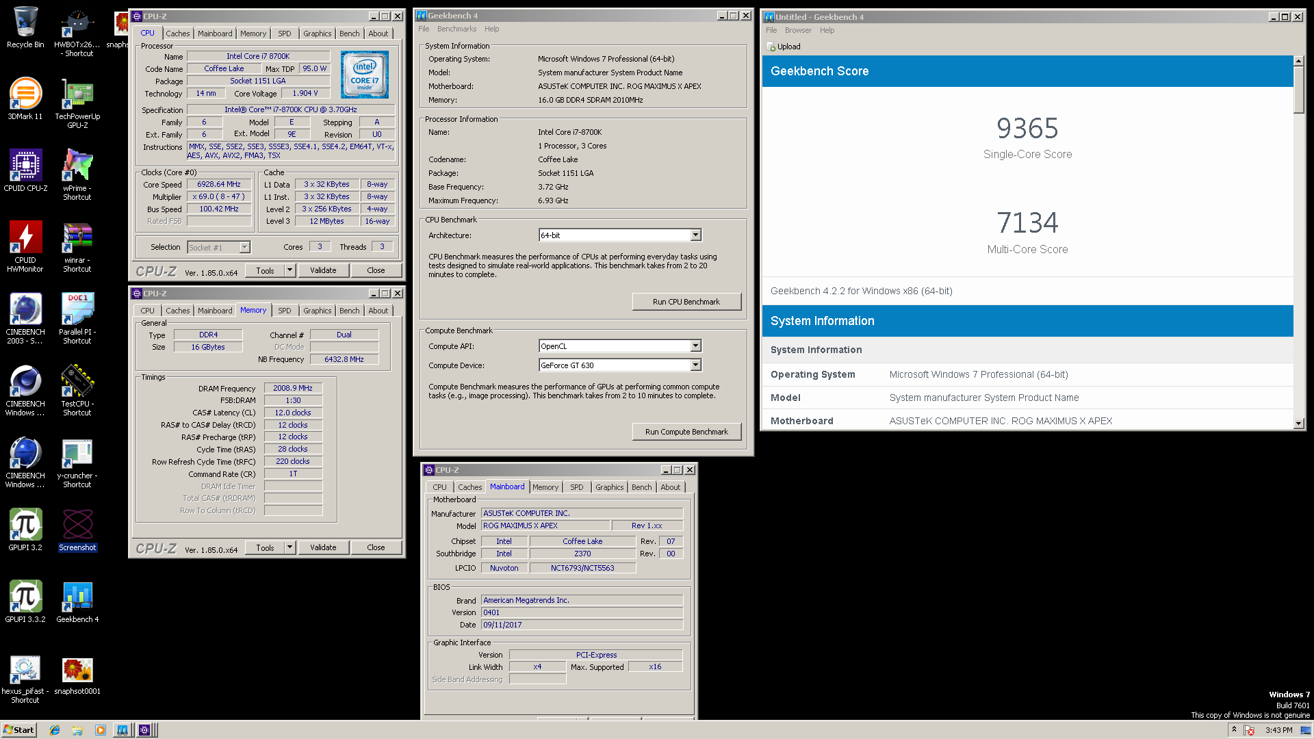Click the taskbar clock showing 3:43 PM
Viewport: 1314px width, 739px height.
1278,730
